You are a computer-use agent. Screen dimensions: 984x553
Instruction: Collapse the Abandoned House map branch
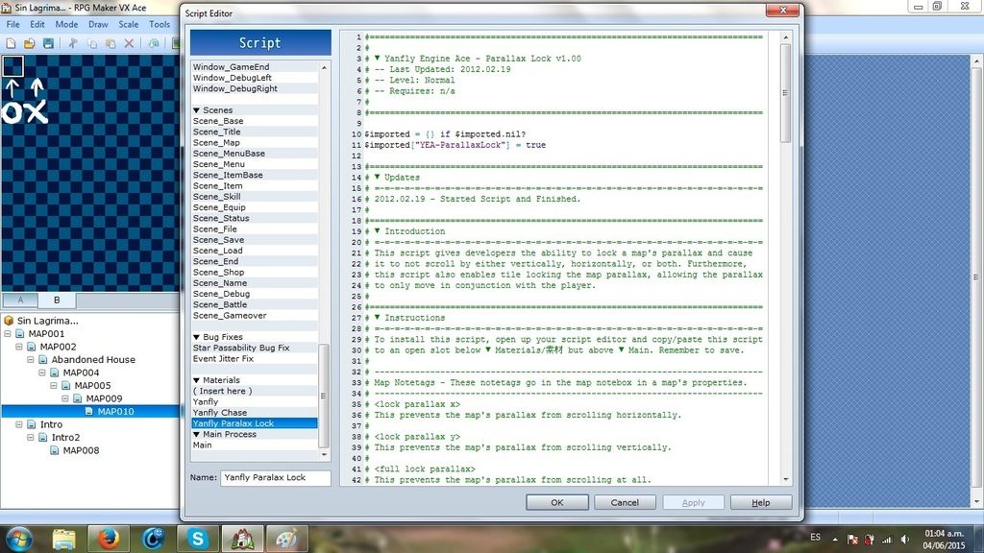(x=31, y=360)
